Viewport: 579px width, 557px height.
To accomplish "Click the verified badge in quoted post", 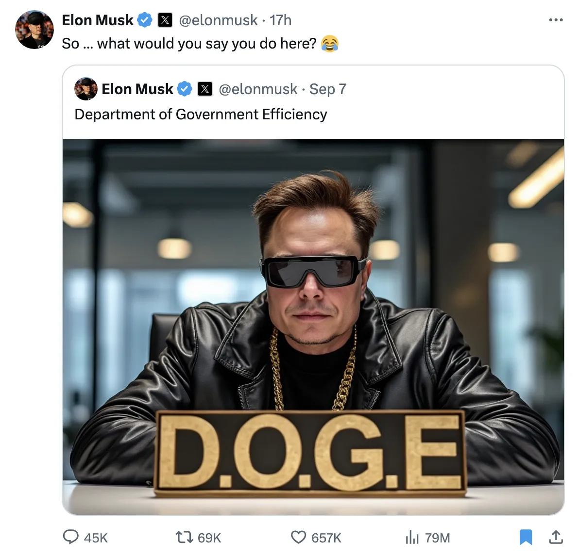I will click(185, 89).
